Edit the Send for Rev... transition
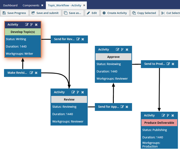 point(78,39)
